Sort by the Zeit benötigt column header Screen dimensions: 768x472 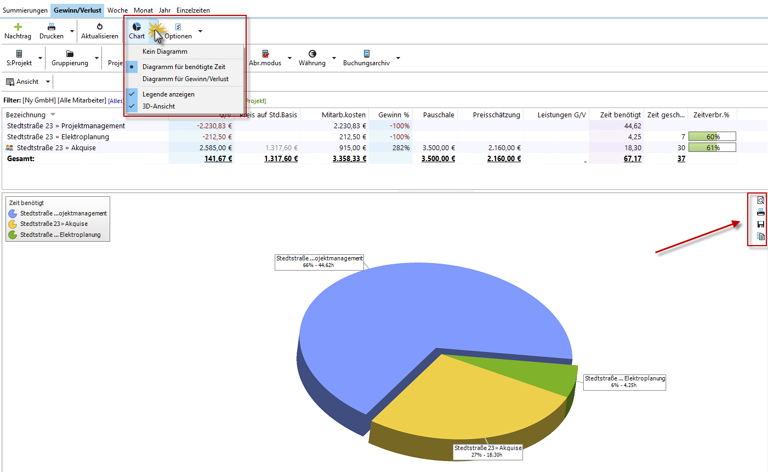[620, 115]
